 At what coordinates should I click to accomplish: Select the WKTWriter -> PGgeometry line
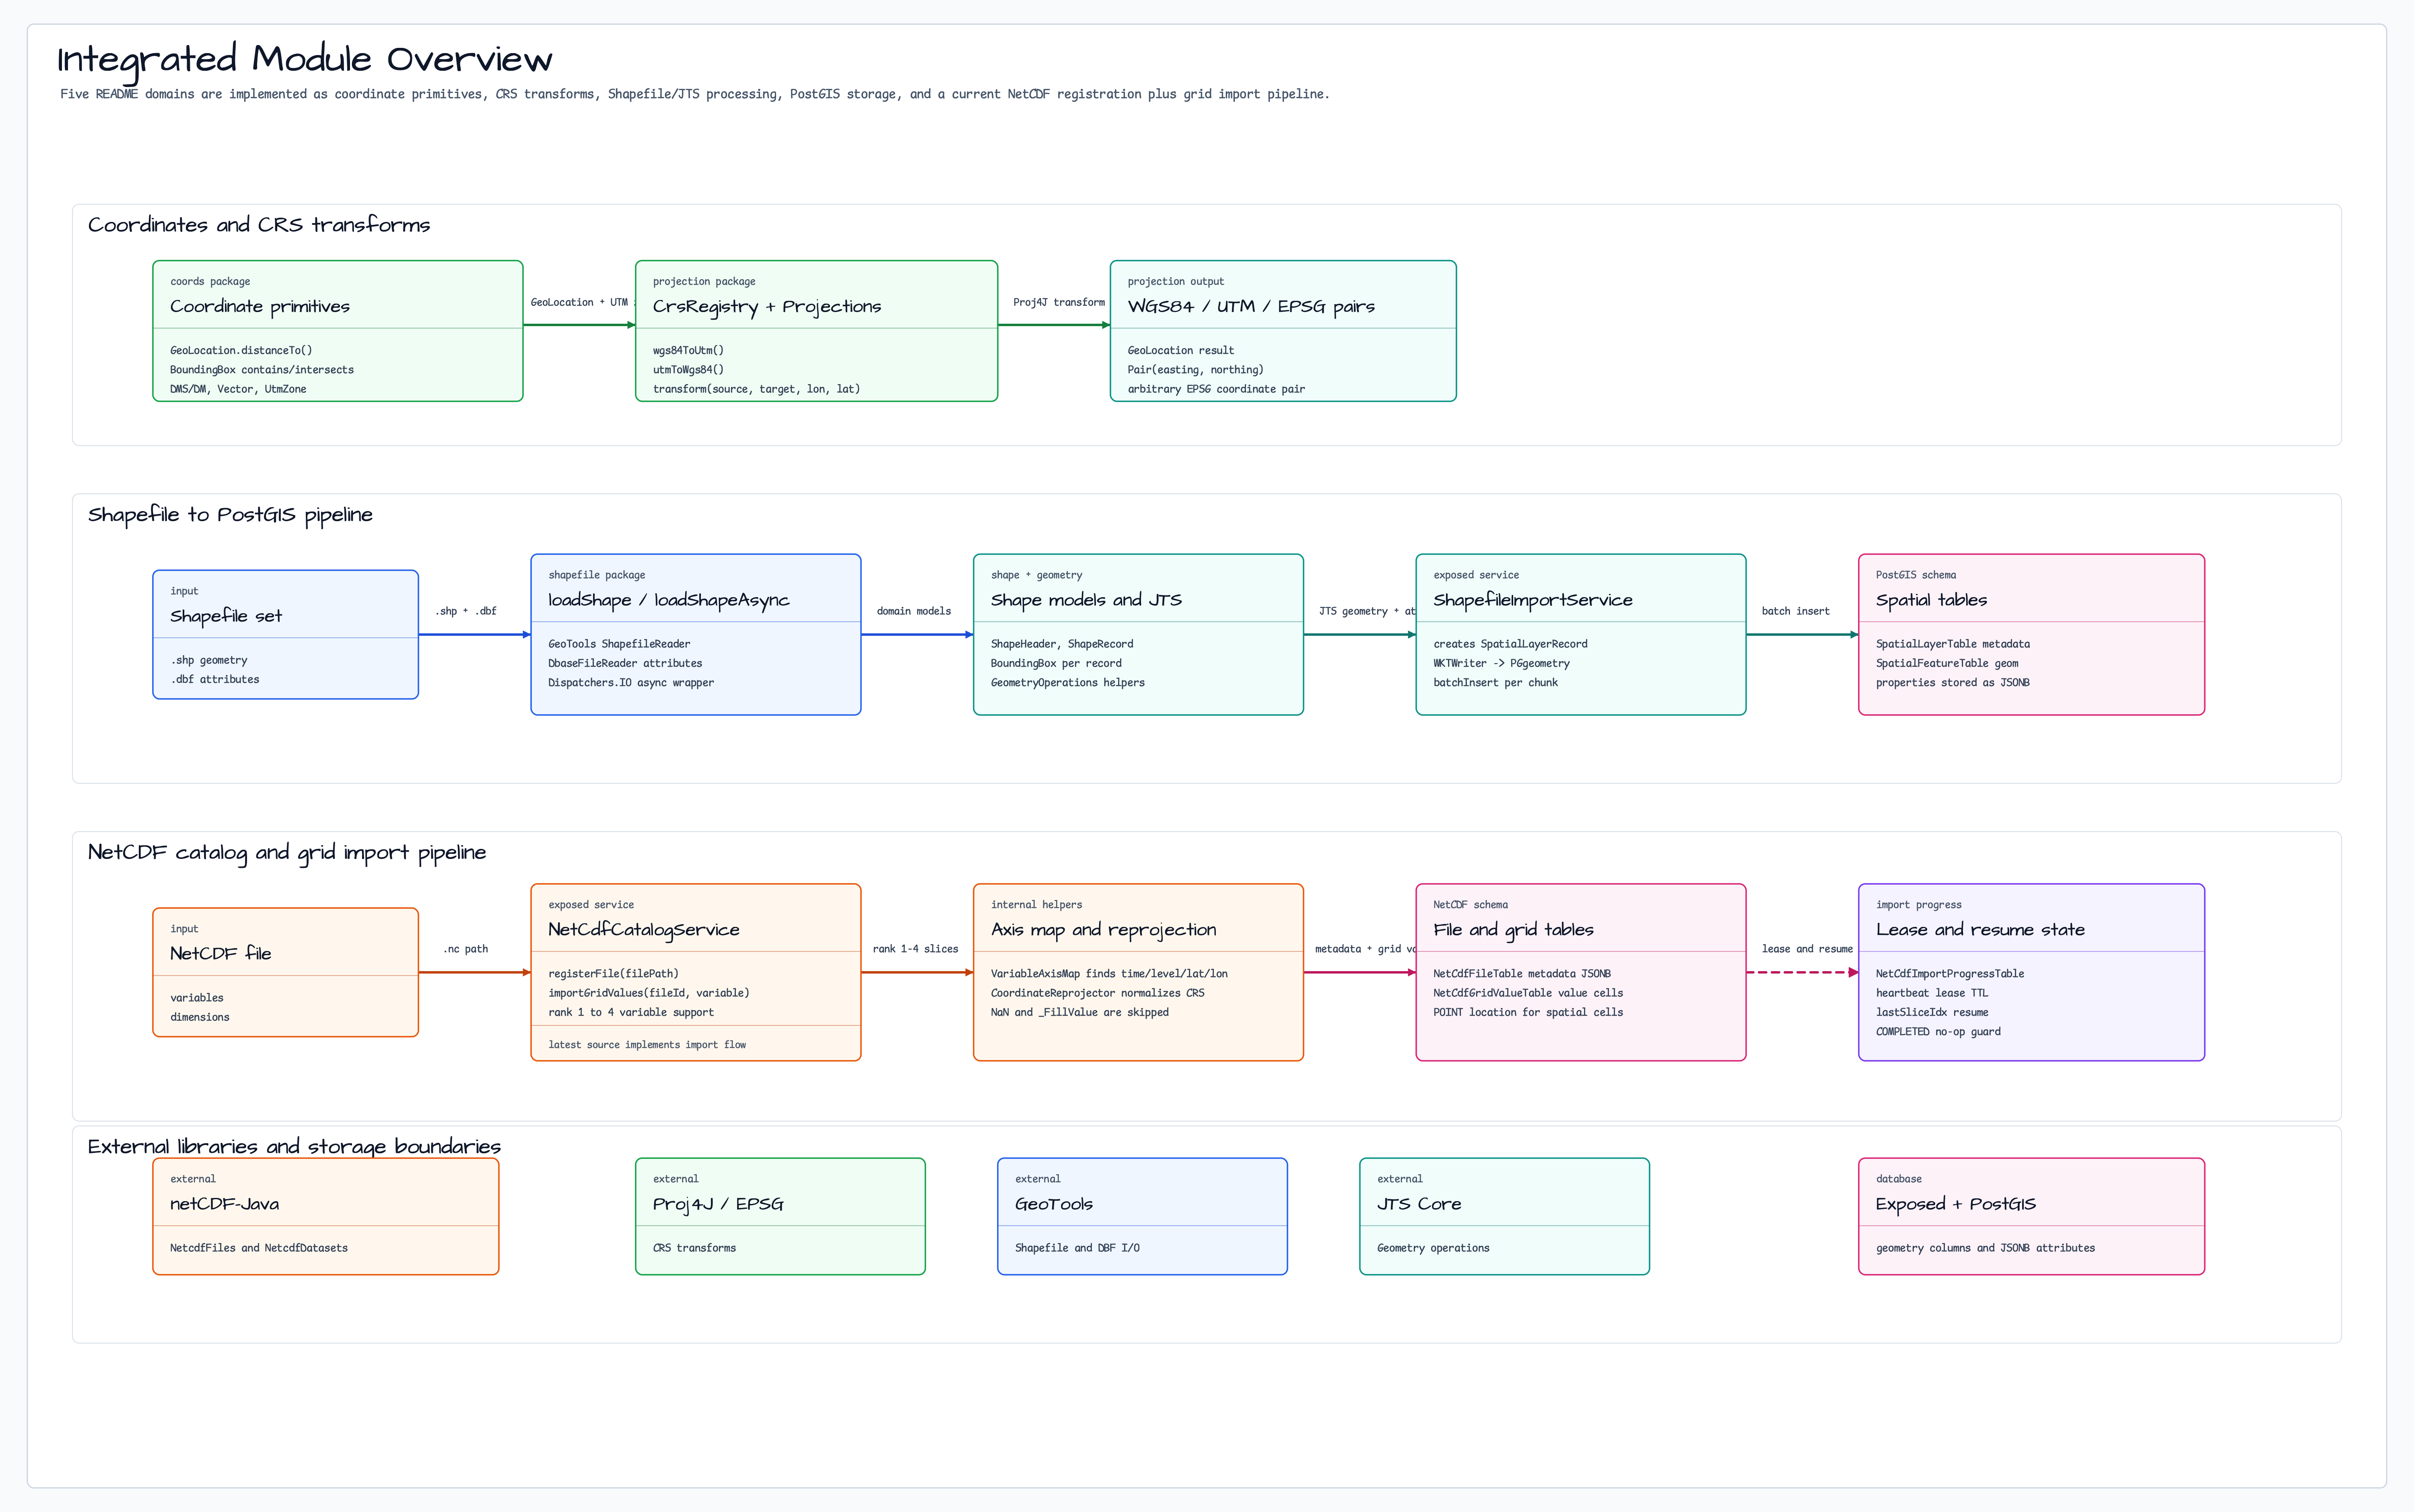coord(1502,663)
